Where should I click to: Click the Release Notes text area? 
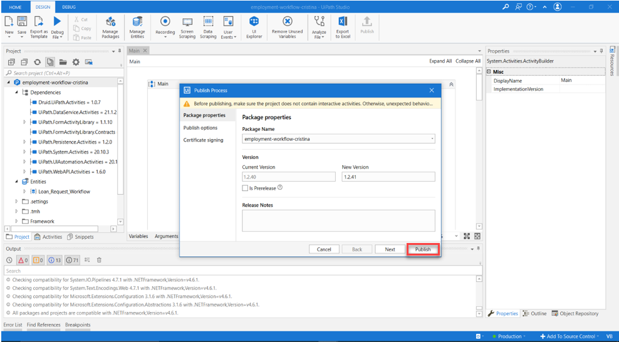[x=339, y=220]
